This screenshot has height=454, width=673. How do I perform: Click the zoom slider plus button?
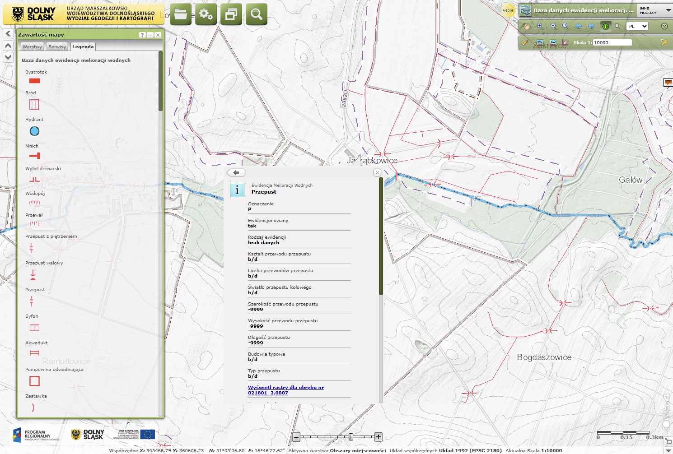tap(379, 437)
